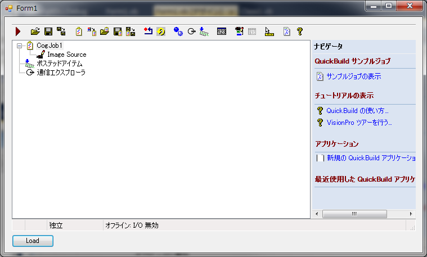Viewport: 427px width, 257px height.
Task: Minimize the Form1 window
Action: [x=374, y=6]
